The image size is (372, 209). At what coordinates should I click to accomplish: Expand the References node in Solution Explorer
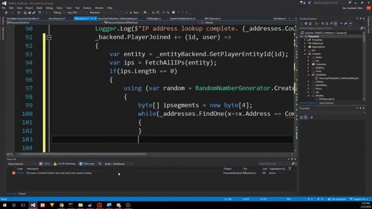click(x=305, y=44)
